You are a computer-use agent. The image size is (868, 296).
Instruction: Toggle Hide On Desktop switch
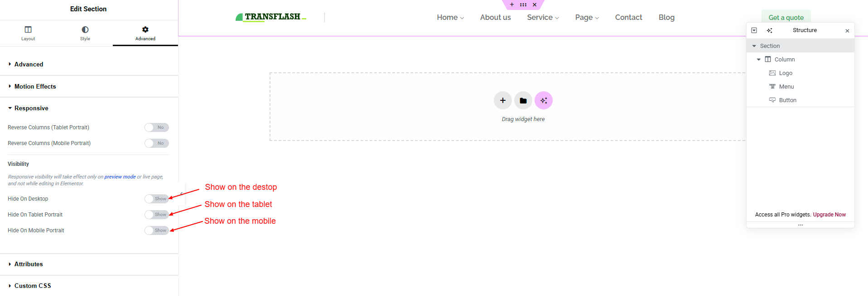click(156, 199)
